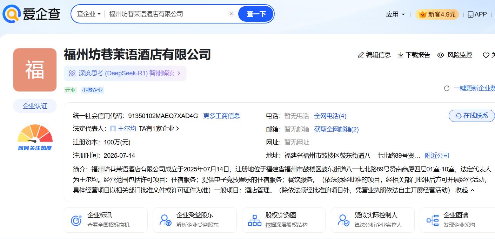Image resolution: width=495 pixels, height=239 pixels.
Task: Click the 下载报告 download icon
Action: [x=401, y=55]
